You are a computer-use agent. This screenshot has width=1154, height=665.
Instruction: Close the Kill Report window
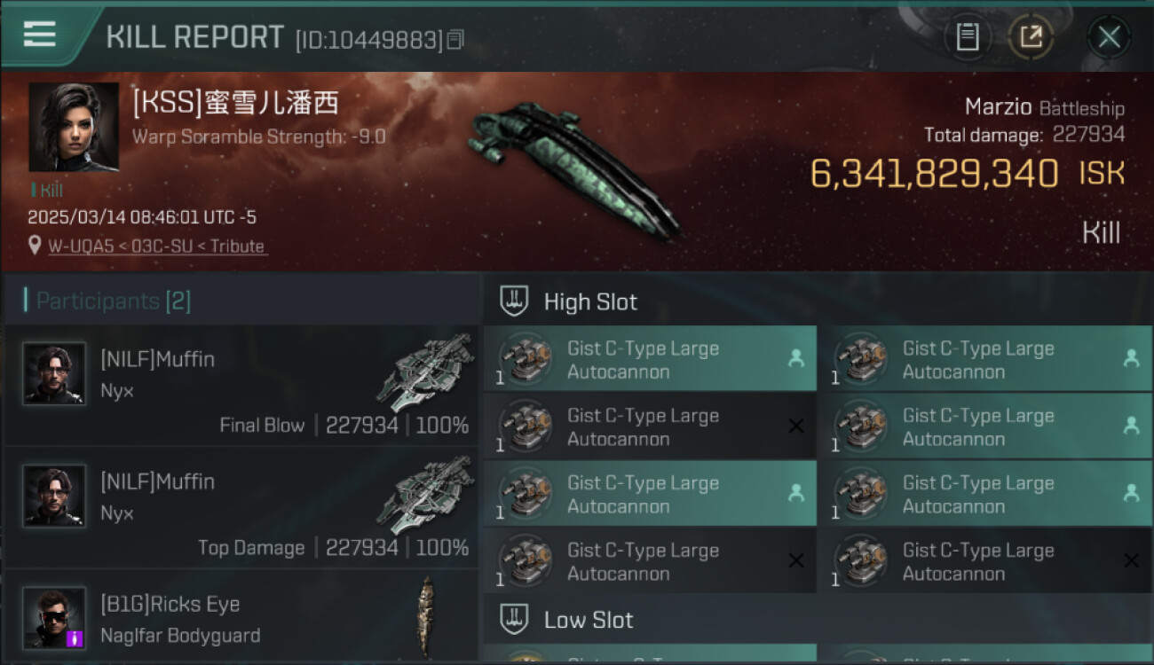1109,36
